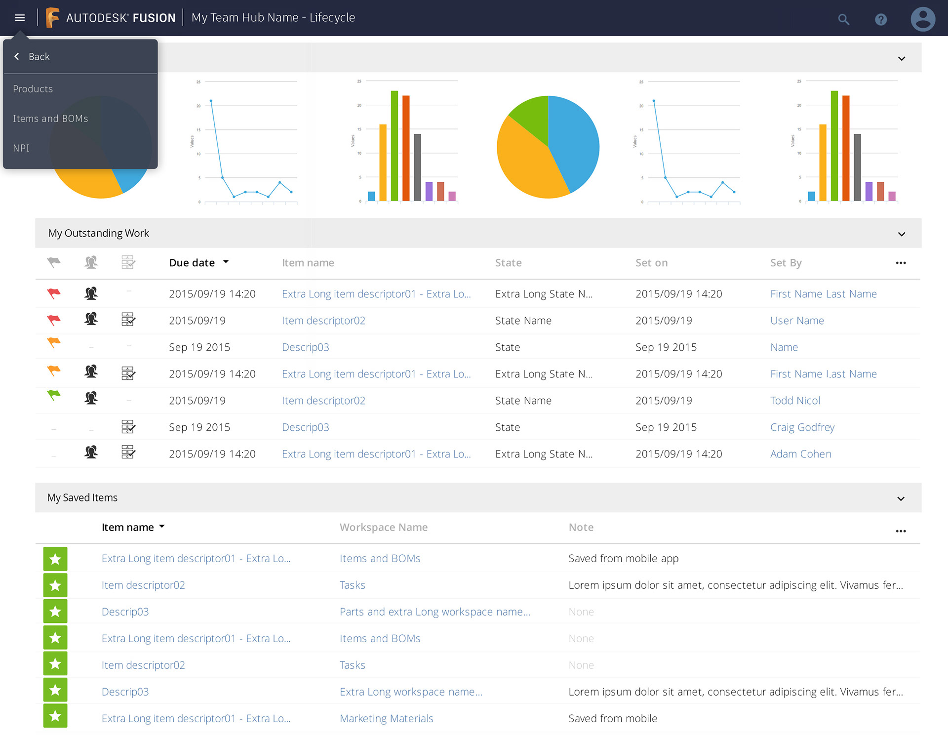
Task: Open the hamburger navigation menu
Action: pyautogui.click(x=20, y=18)
